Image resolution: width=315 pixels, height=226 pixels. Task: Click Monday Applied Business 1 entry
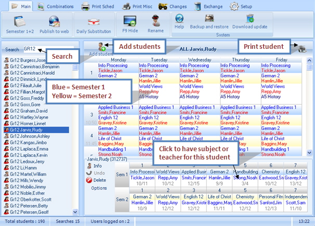(x=115, y=108)
